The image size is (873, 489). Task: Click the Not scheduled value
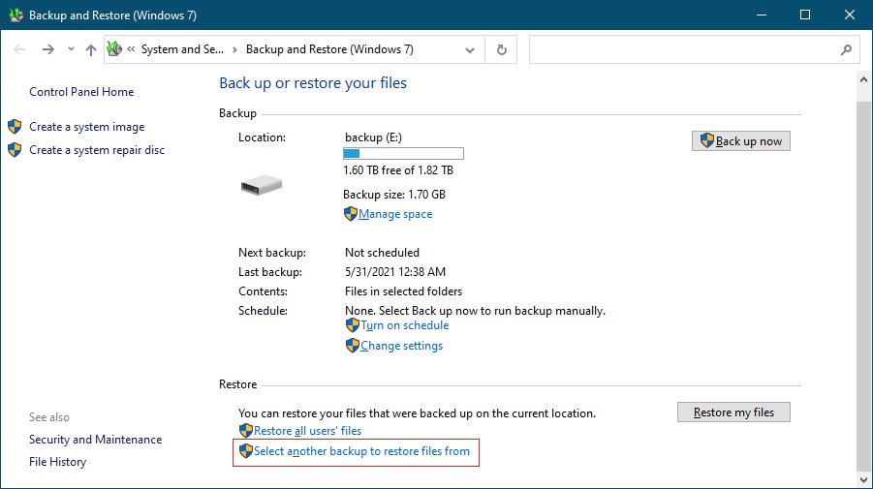tap(382, 253)
